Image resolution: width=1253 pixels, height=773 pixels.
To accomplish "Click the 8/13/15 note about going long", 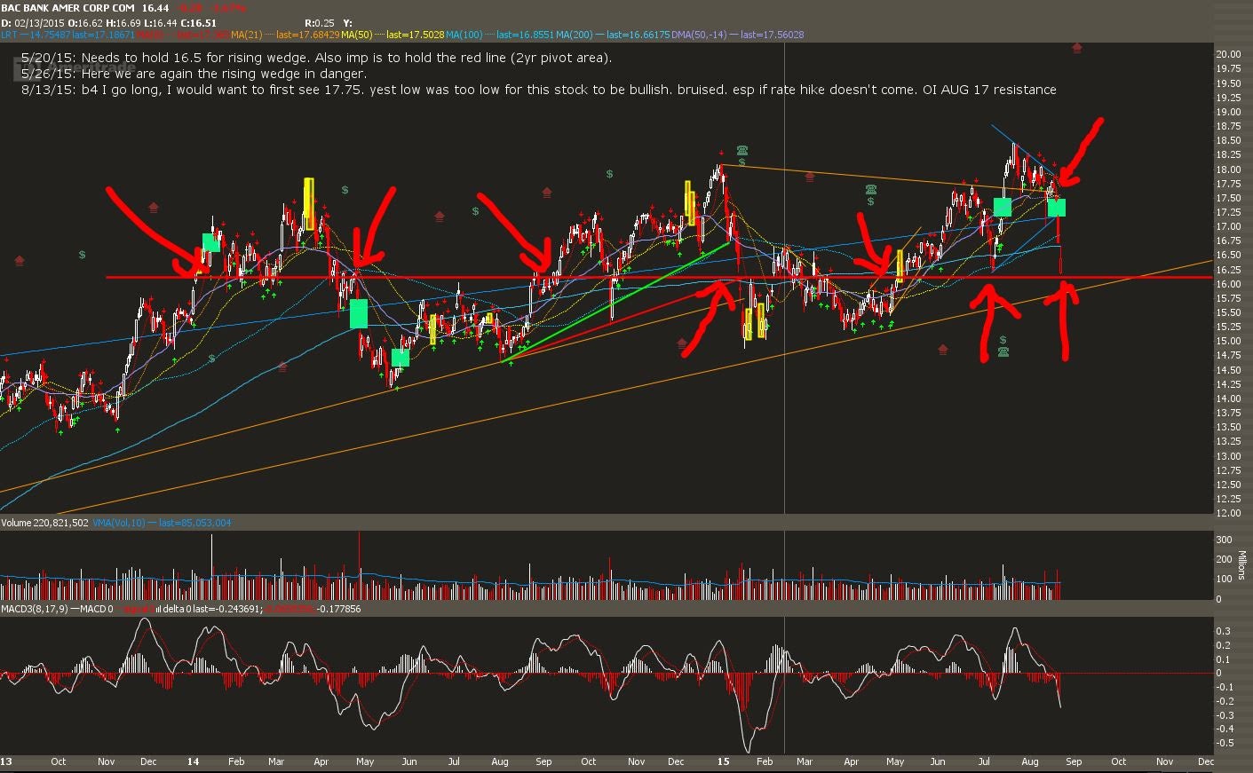I will coord(539,90).
